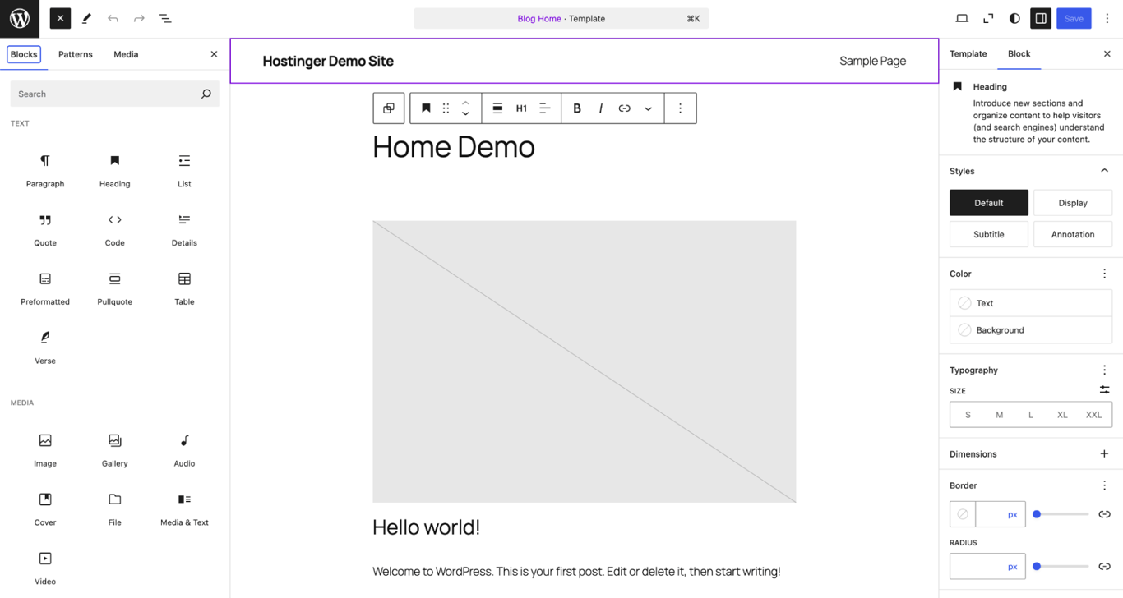
Task: Select the Subtitle style variation
Action: [x=988, y=233]
